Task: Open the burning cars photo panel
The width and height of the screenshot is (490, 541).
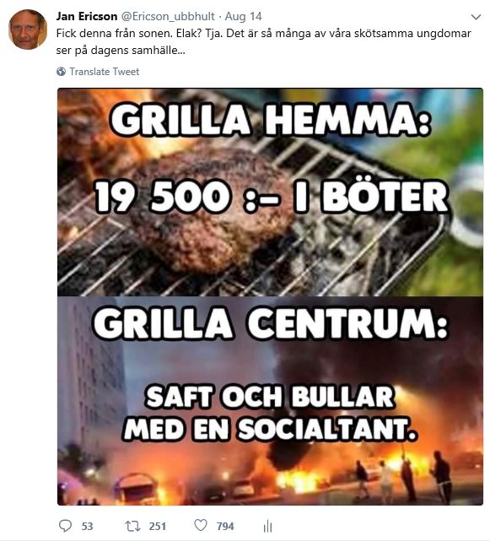Action: pyautogui.click(x=270, y=401)
